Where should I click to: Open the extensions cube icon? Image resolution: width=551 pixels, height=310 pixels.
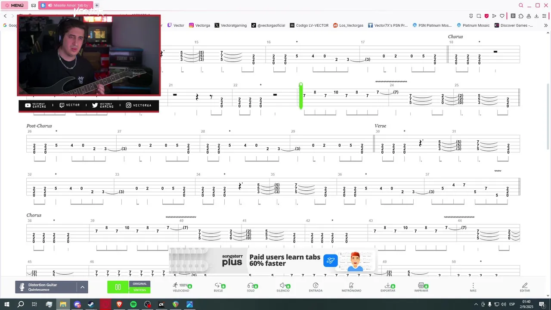521,16
